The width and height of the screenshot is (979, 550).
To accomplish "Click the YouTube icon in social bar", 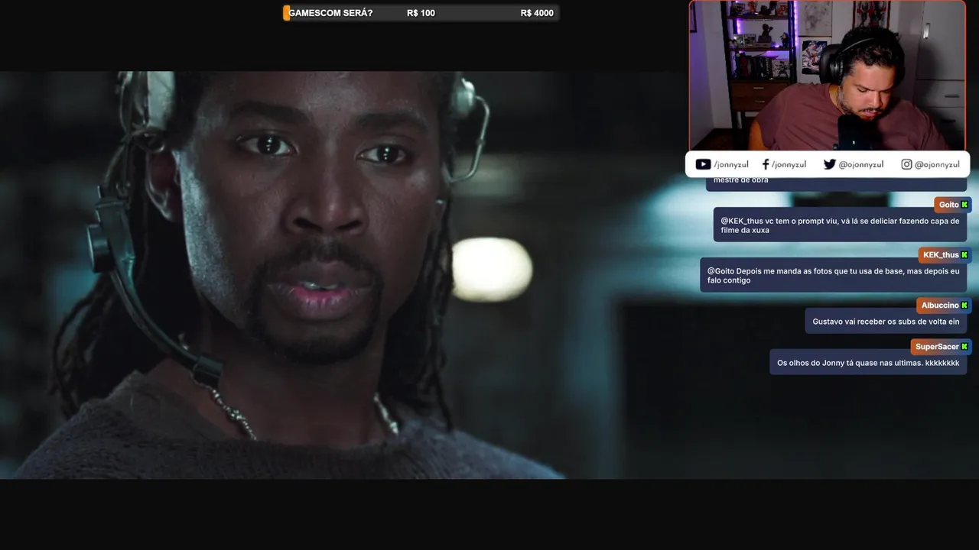I will (703, 164).
